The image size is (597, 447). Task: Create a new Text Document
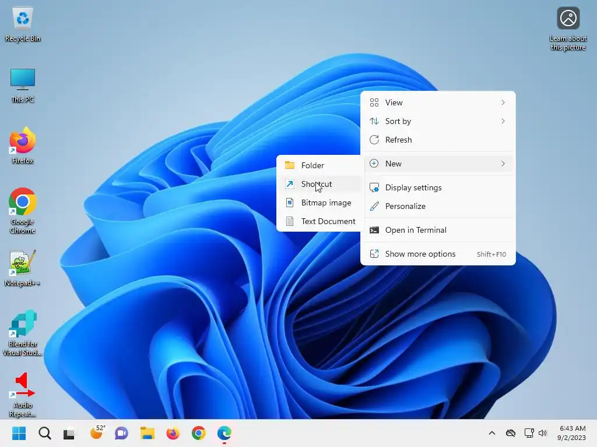pos(320,221)
